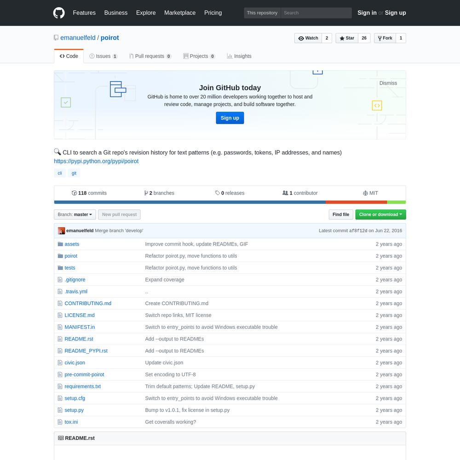Open Business in the top navigation

pos(116,13)
